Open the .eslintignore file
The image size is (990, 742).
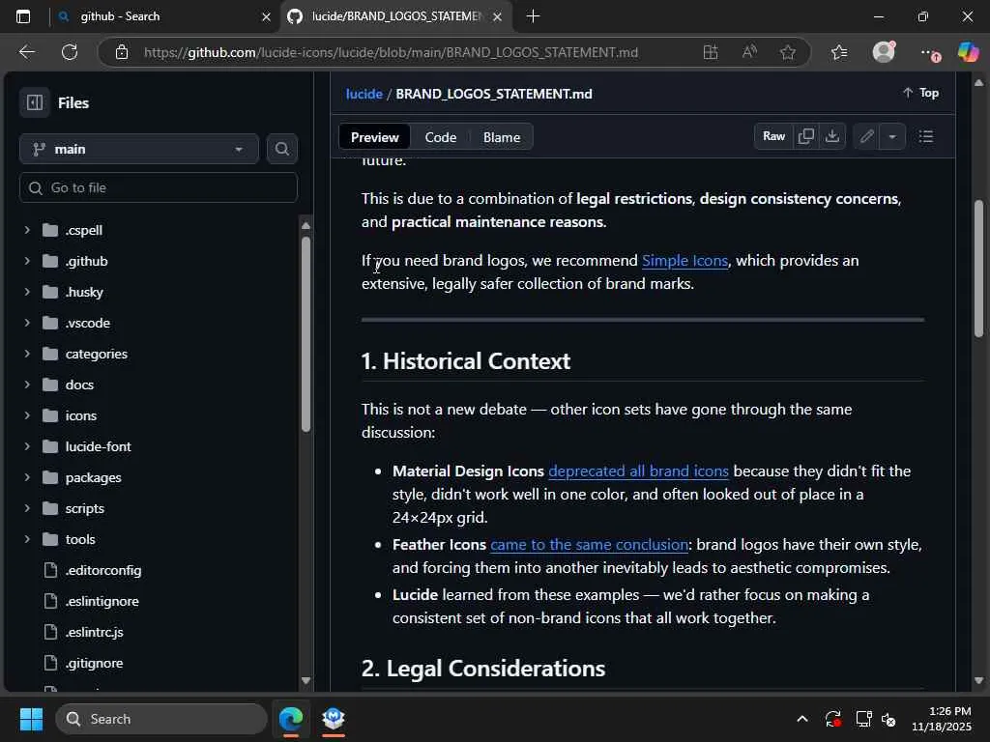[102, 601]
